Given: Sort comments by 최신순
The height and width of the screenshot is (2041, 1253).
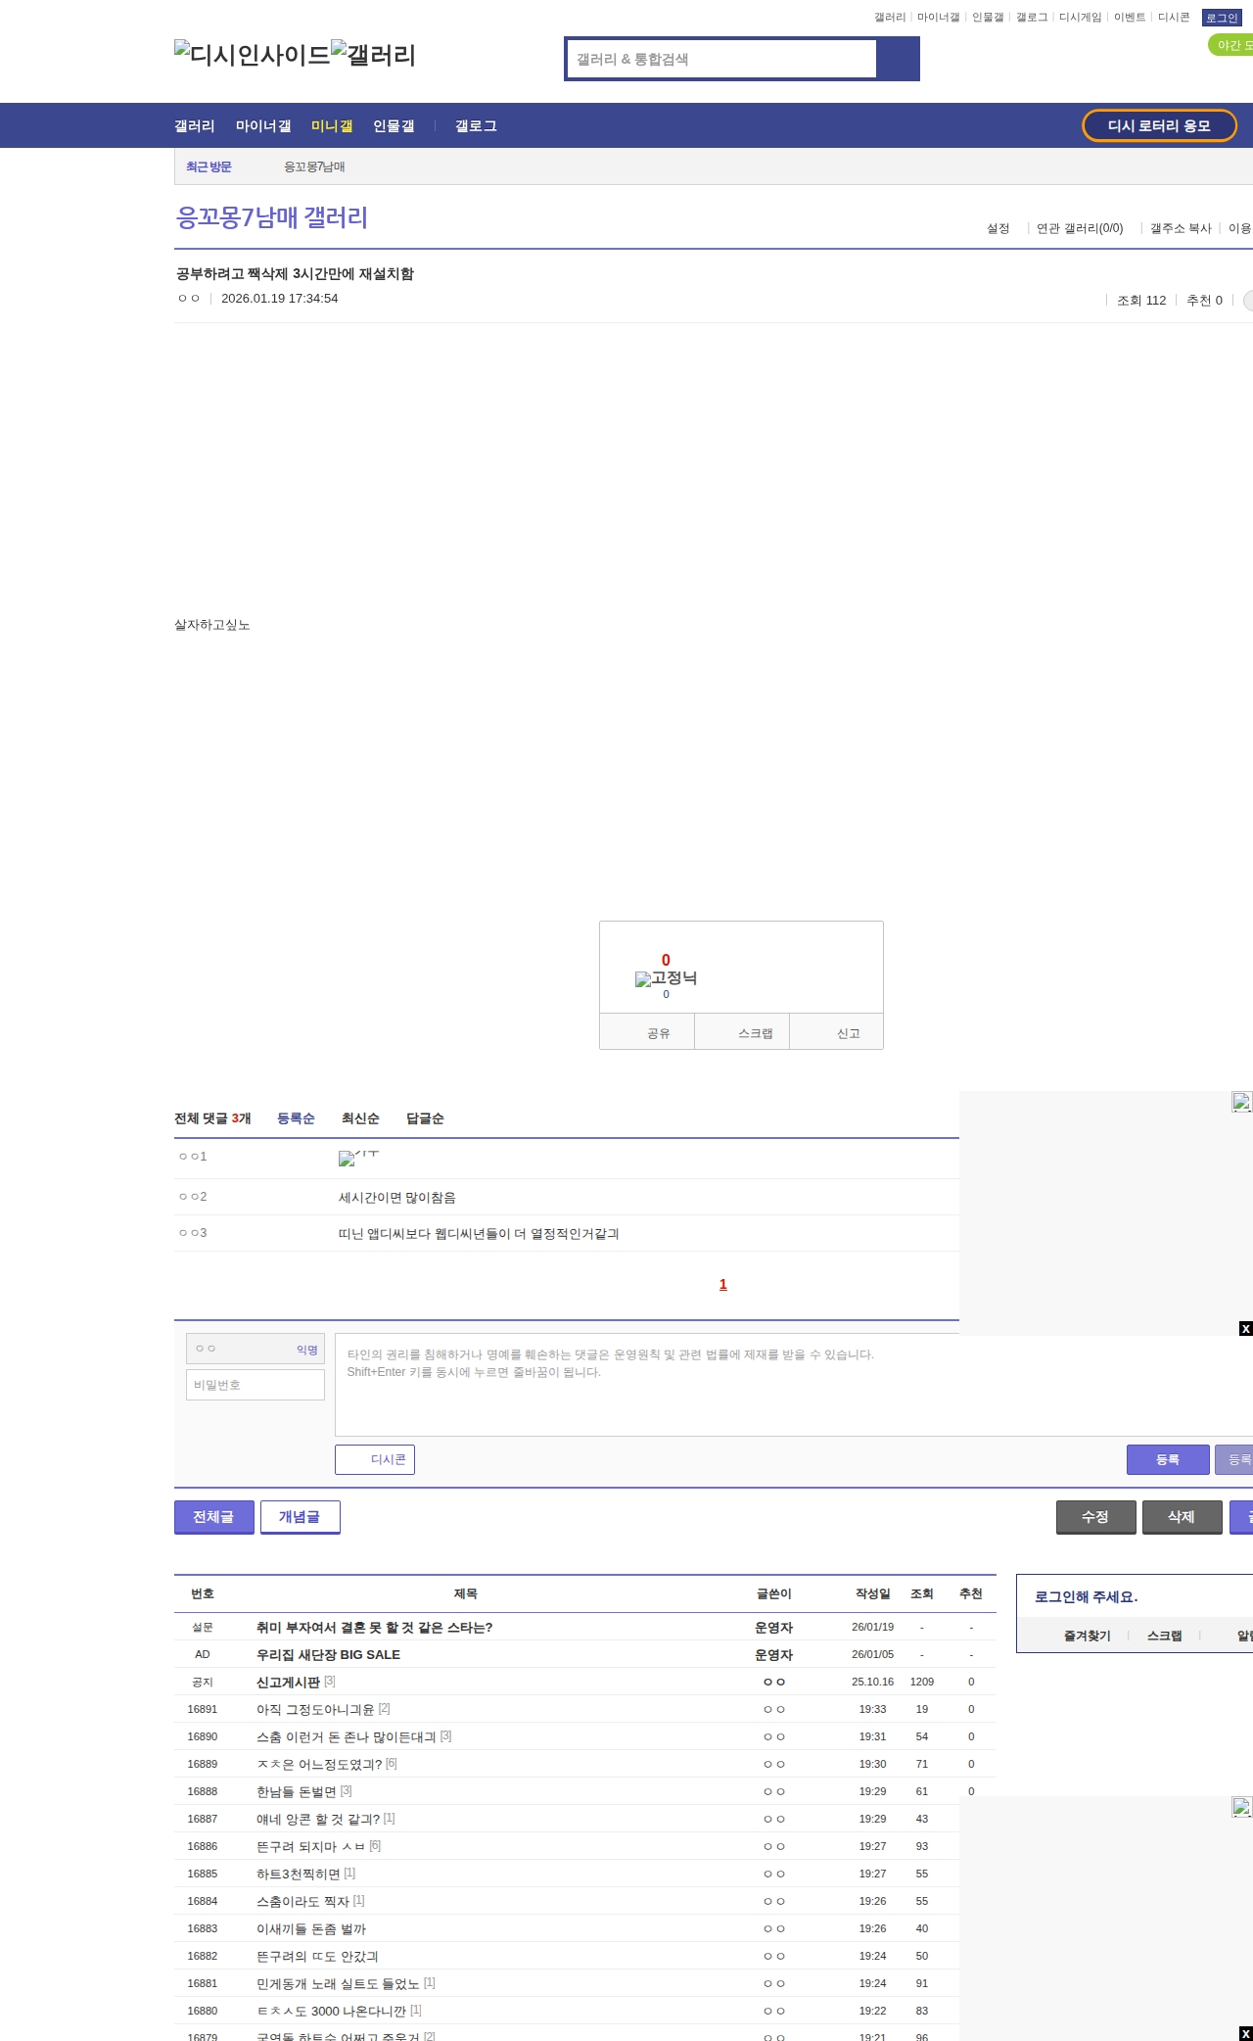Looking at the screenshot, I should pyautogui.click(x=359, y=1118).
